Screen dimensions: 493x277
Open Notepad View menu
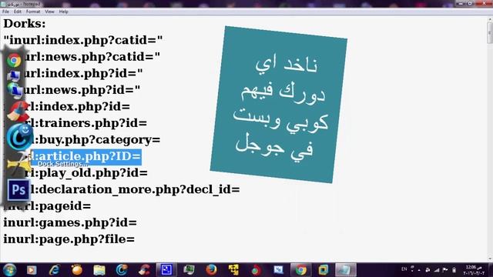(x=49, y=12)
